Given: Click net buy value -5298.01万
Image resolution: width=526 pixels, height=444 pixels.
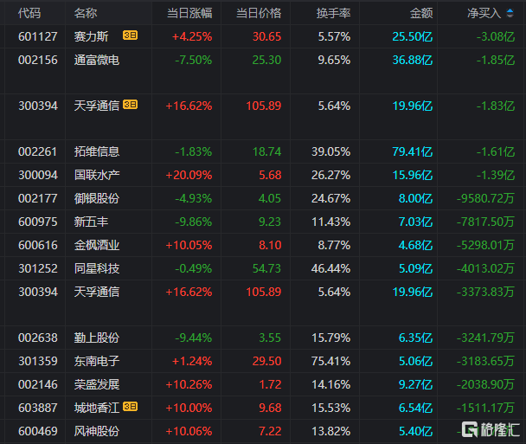Looking at the screenshot, I should click(x=485, y=245).
